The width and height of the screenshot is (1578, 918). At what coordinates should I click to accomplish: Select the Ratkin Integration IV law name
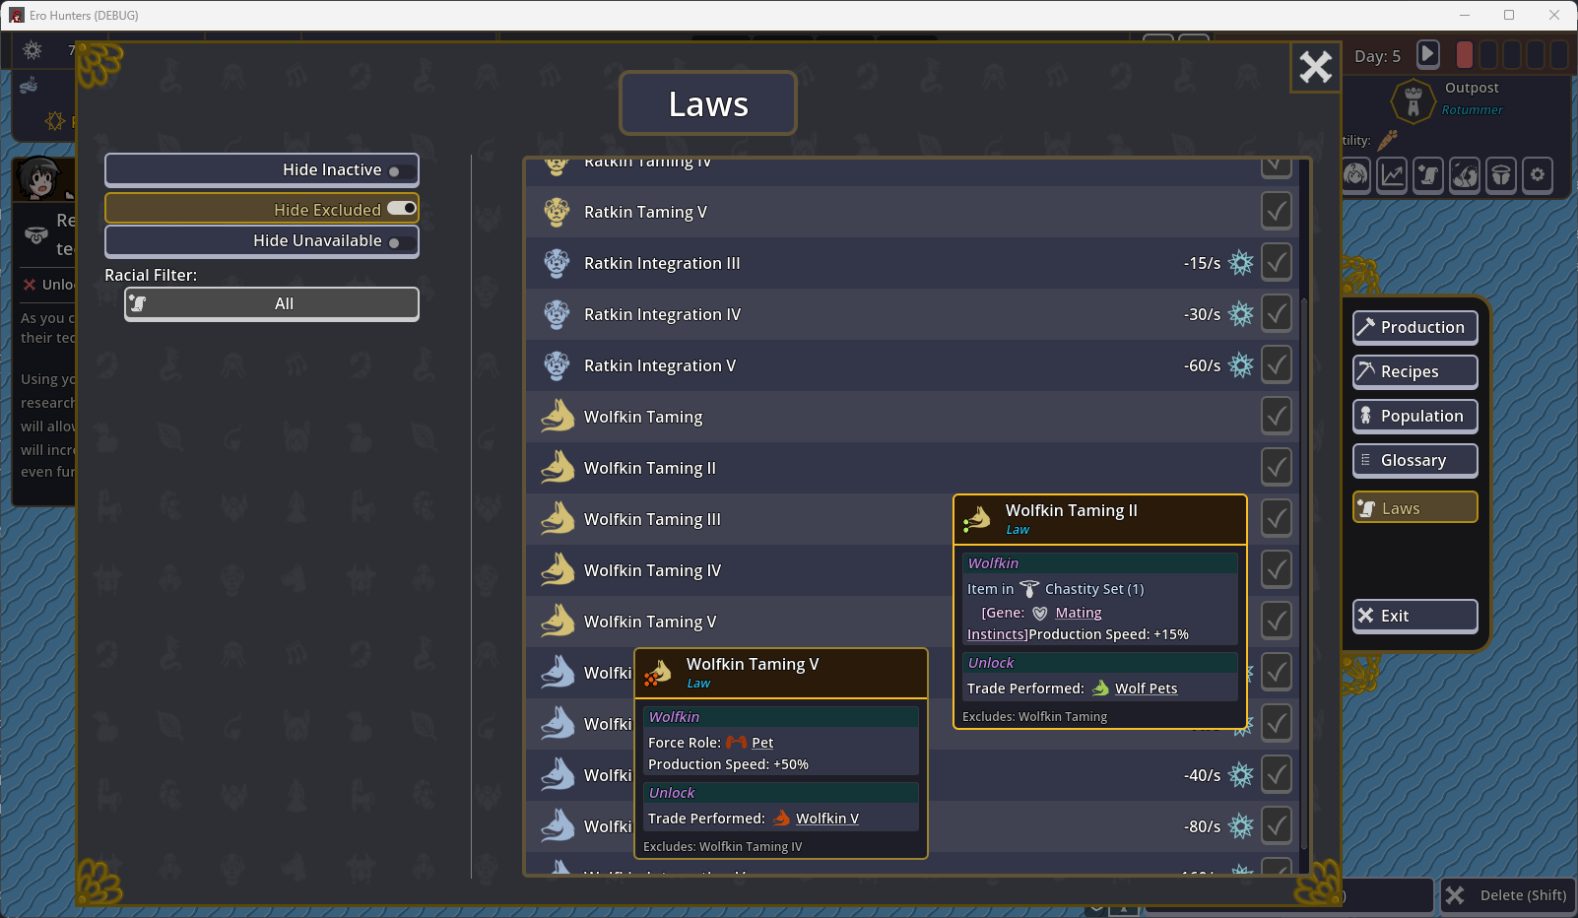tap(662, 314)
